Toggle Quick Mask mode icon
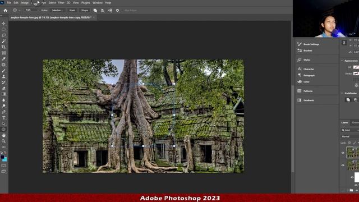Image resolution: width=359 pixels, height=202 pixels. [x=3, y=166]
